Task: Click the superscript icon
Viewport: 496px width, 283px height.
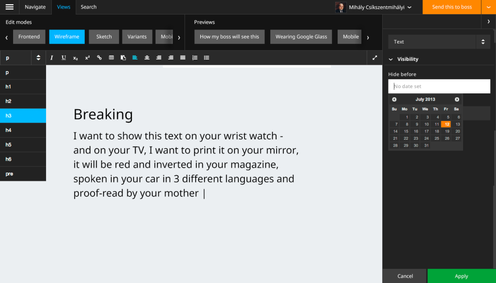Action: click(x=87, y=58)
